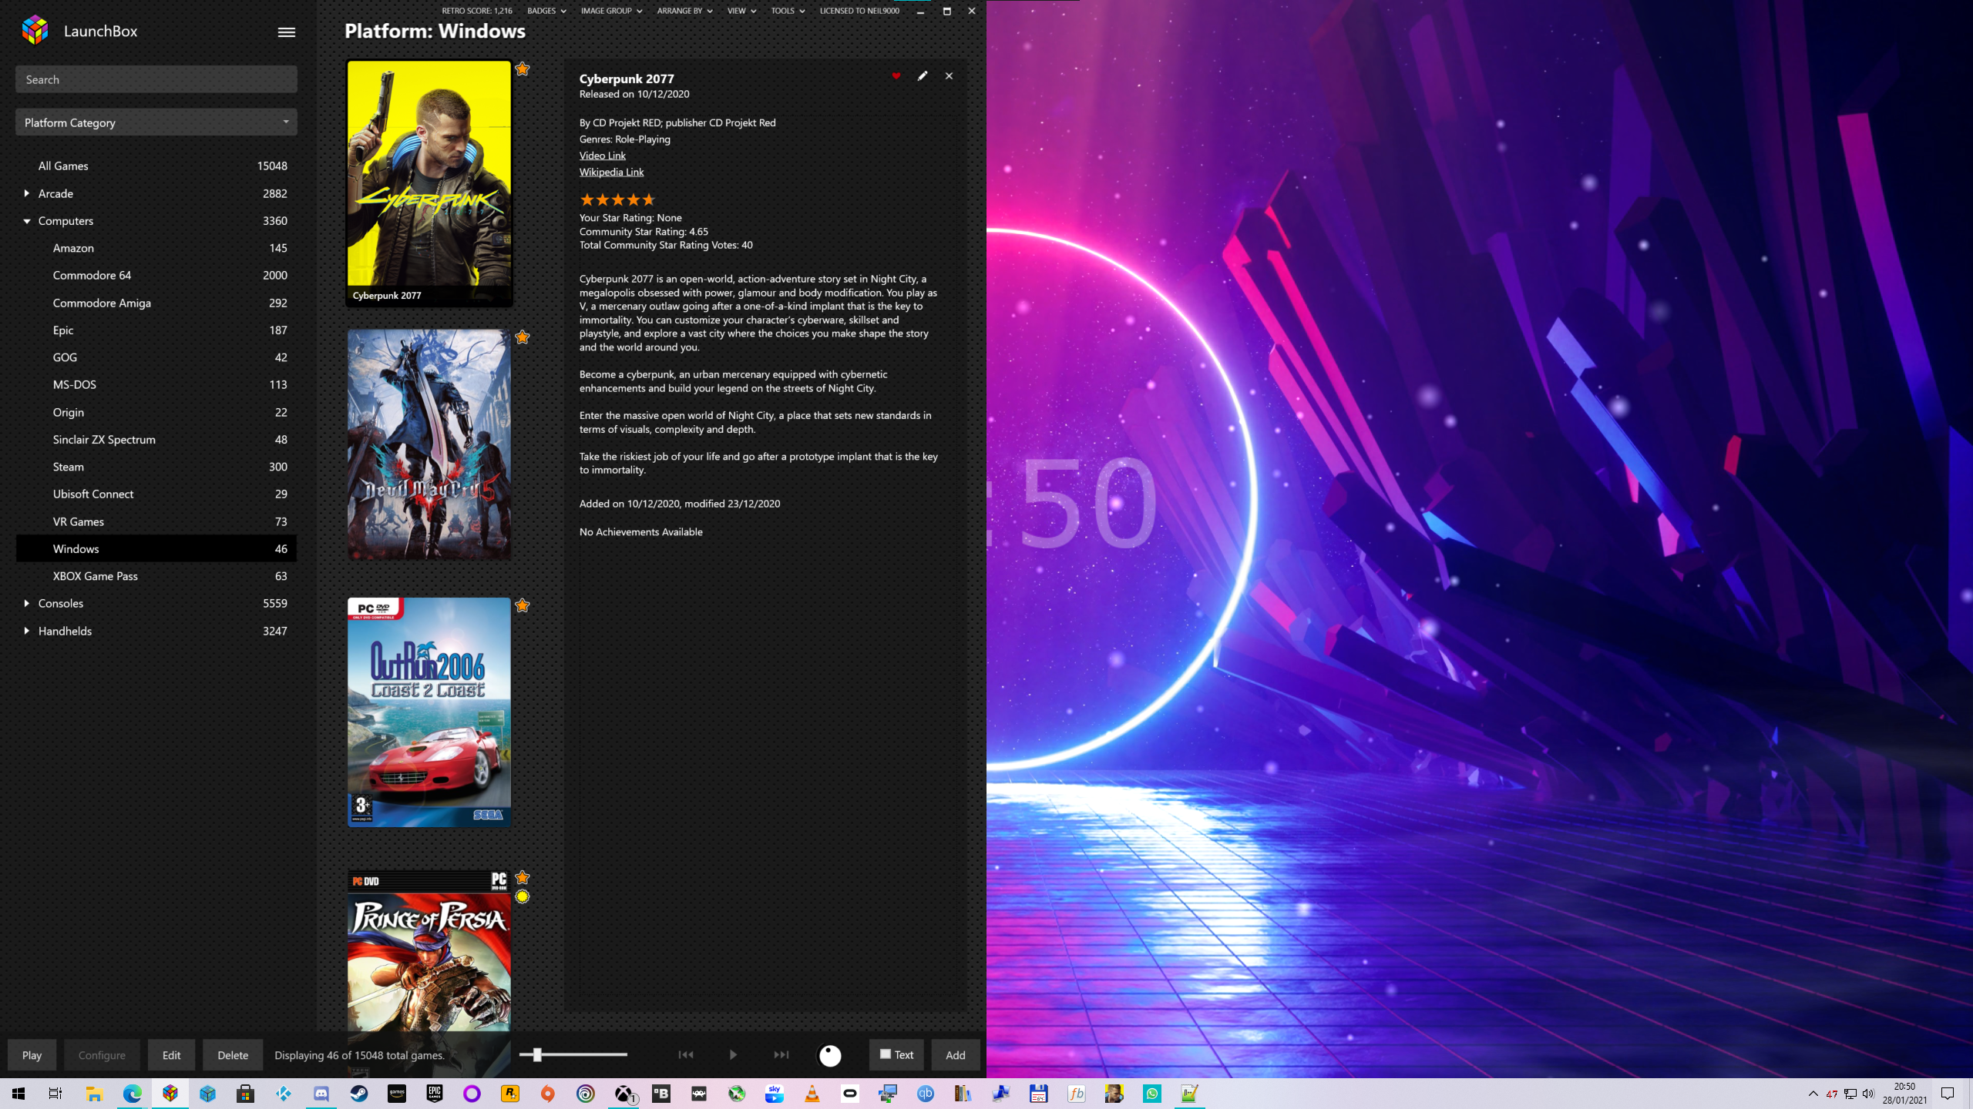Click the Retro Score 1,216 label
1973x1109 pixels.
(476, 11)
